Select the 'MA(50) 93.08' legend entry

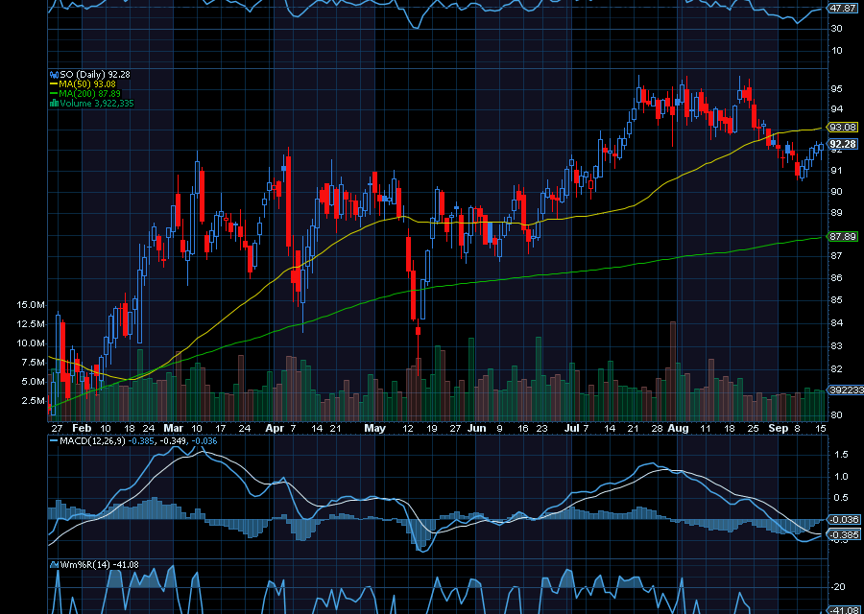pyautogui.click(x=87, y=83)
